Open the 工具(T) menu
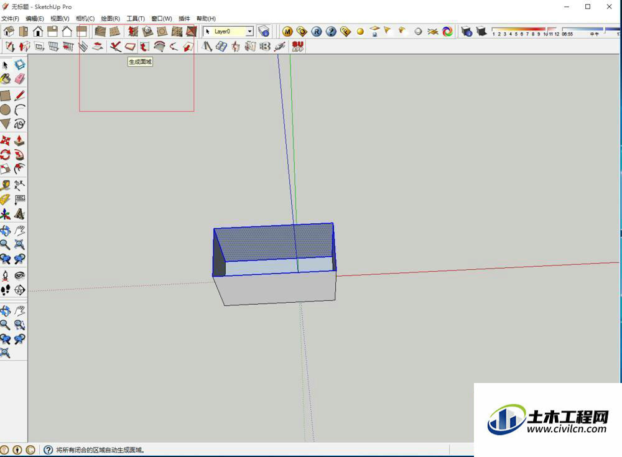This screenshot has width=622, height=457. pos(136,19)
